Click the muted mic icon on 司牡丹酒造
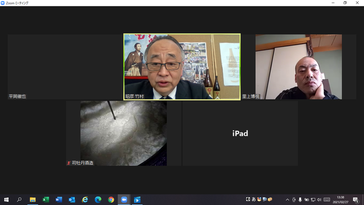The width and height of the screenshot is (364, 205). coord(69,163)
